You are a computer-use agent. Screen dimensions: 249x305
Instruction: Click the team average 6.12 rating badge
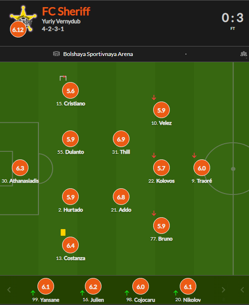click(x=18, y=29)
